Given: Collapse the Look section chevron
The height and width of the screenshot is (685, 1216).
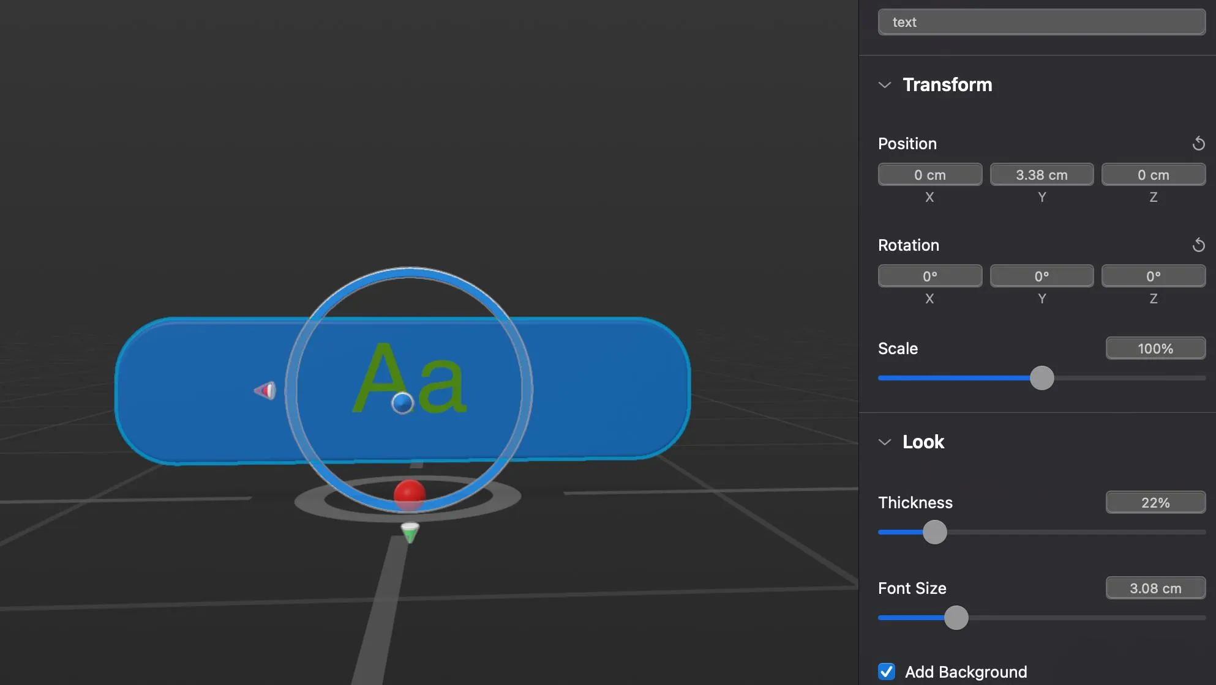Looking at the screenshot, I should click(884, 442).
